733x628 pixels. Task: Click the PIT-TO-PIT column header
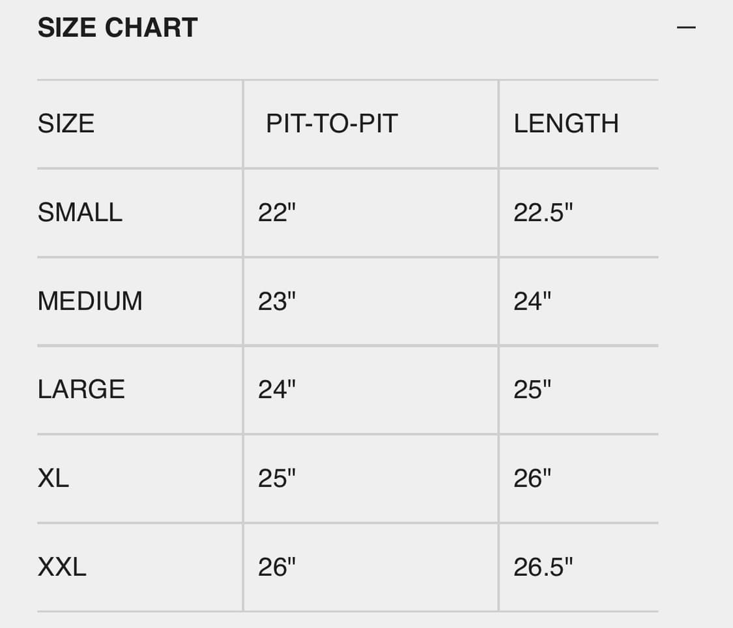(332, 124)
